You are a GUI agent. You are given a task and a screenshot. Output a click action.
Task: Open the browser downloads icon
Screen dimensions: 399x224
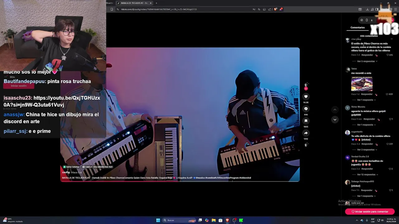(367, 9)
